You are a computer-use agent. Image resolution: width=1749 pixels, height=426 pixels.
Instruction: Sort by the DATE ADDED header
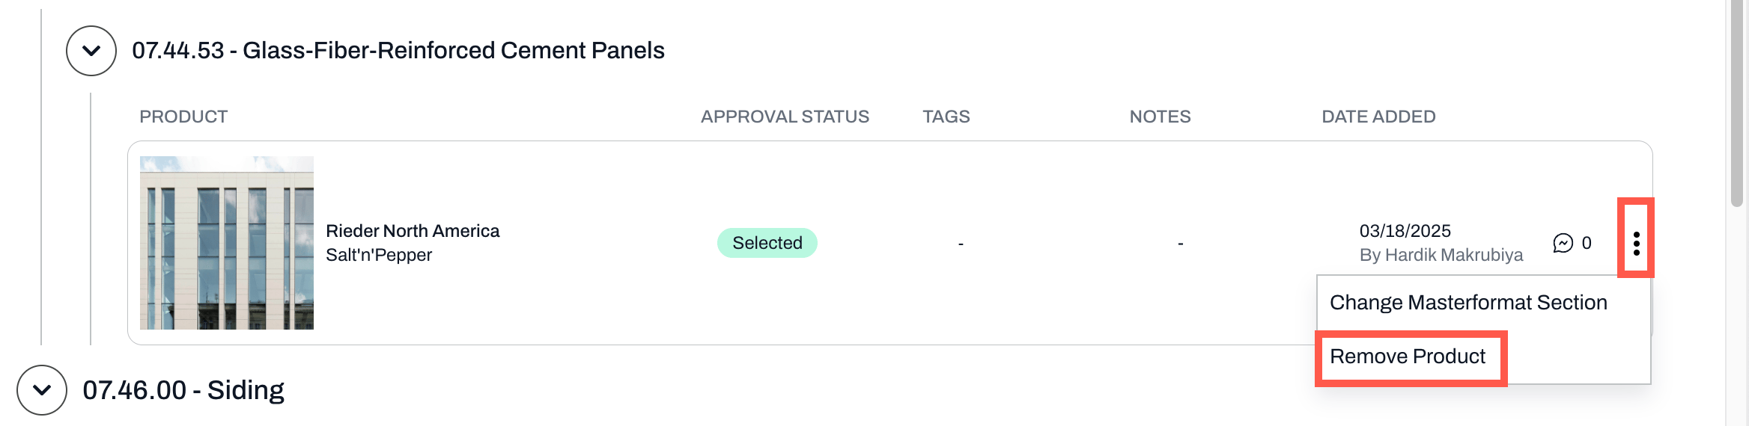(x=1378, y=117)
